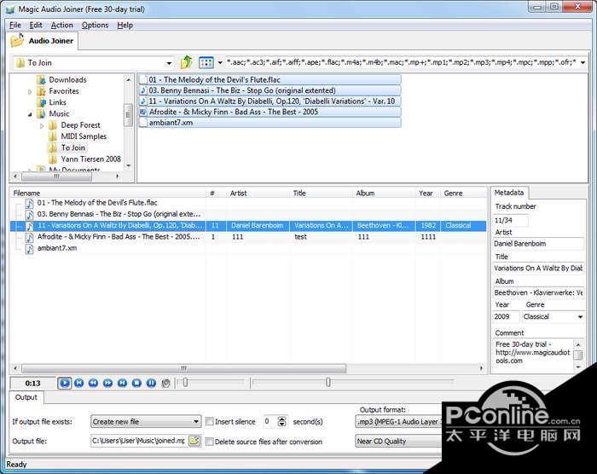This screenshot has height=474, width=597.
Task: Click icon of 03. Benny Bennasi in joiner list
Action: pos(29,215)
